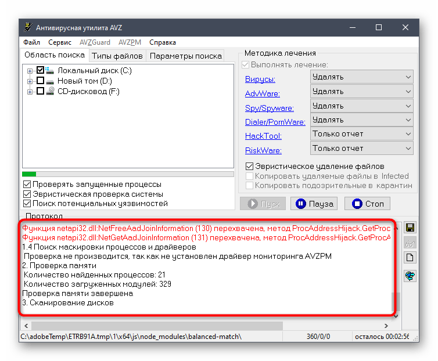Click the scanned file path in status bar
The width and height of the screenshot is (438, 361).
131,337
